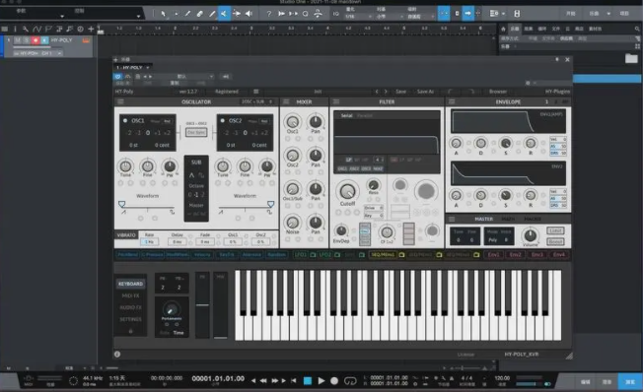Arm record on HY-POLY track
This screenshot has height=392, width=643.
pyautogui.click(x=36, y=40)
